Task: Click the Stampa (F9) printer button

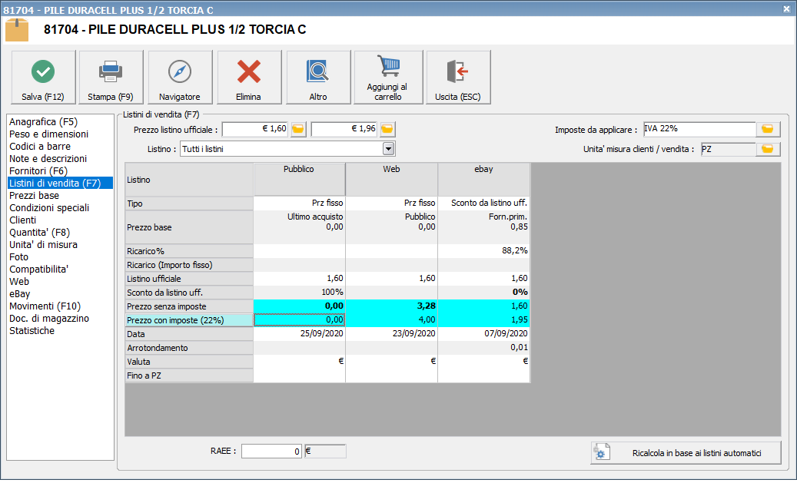Action: (111, 78)
